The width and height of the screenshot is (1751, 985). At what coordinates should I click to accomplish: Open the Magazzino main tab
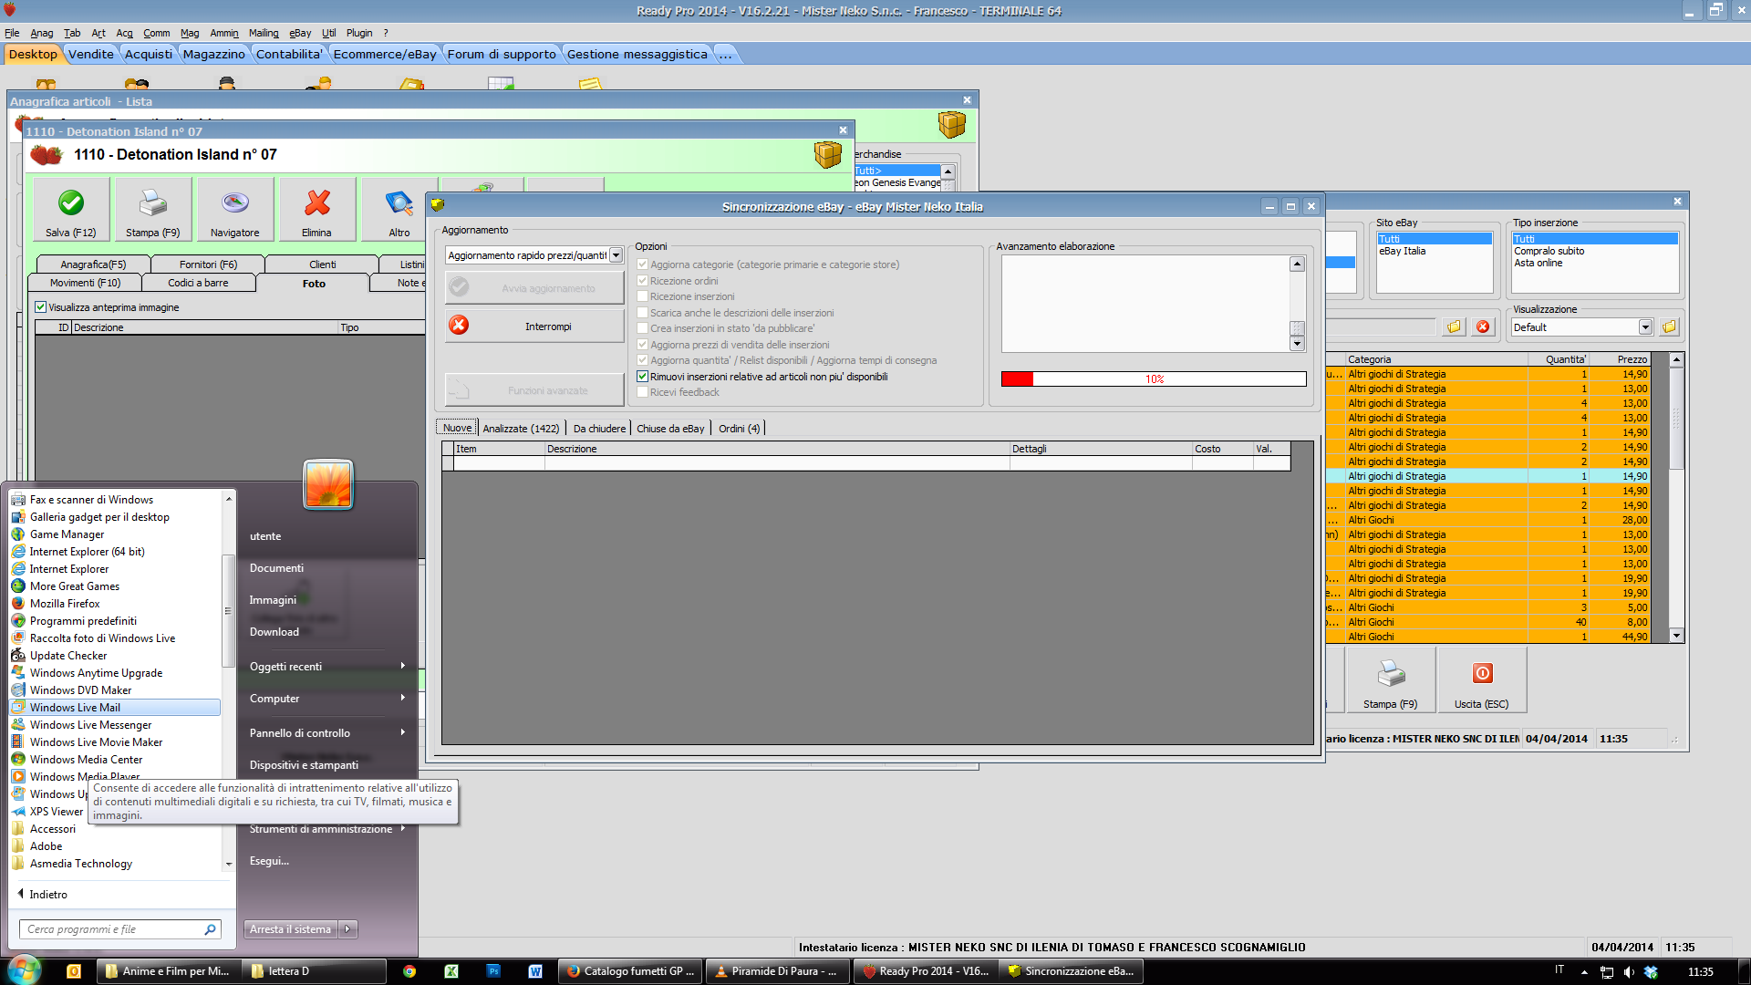(x=213, y=54)
